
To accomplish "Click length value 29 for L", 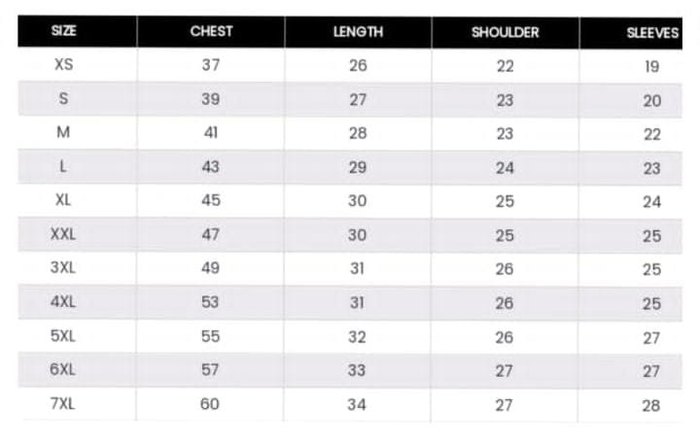I will pyautogui.click(x=358, y=167).
